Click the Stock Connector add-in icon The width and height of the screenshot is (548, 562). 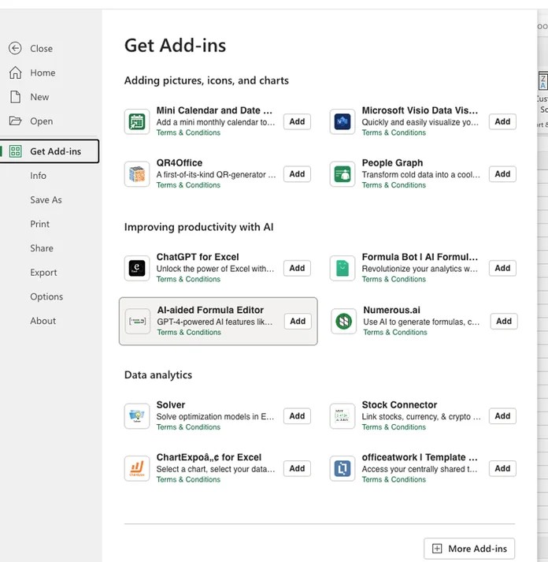pos(342,415)
